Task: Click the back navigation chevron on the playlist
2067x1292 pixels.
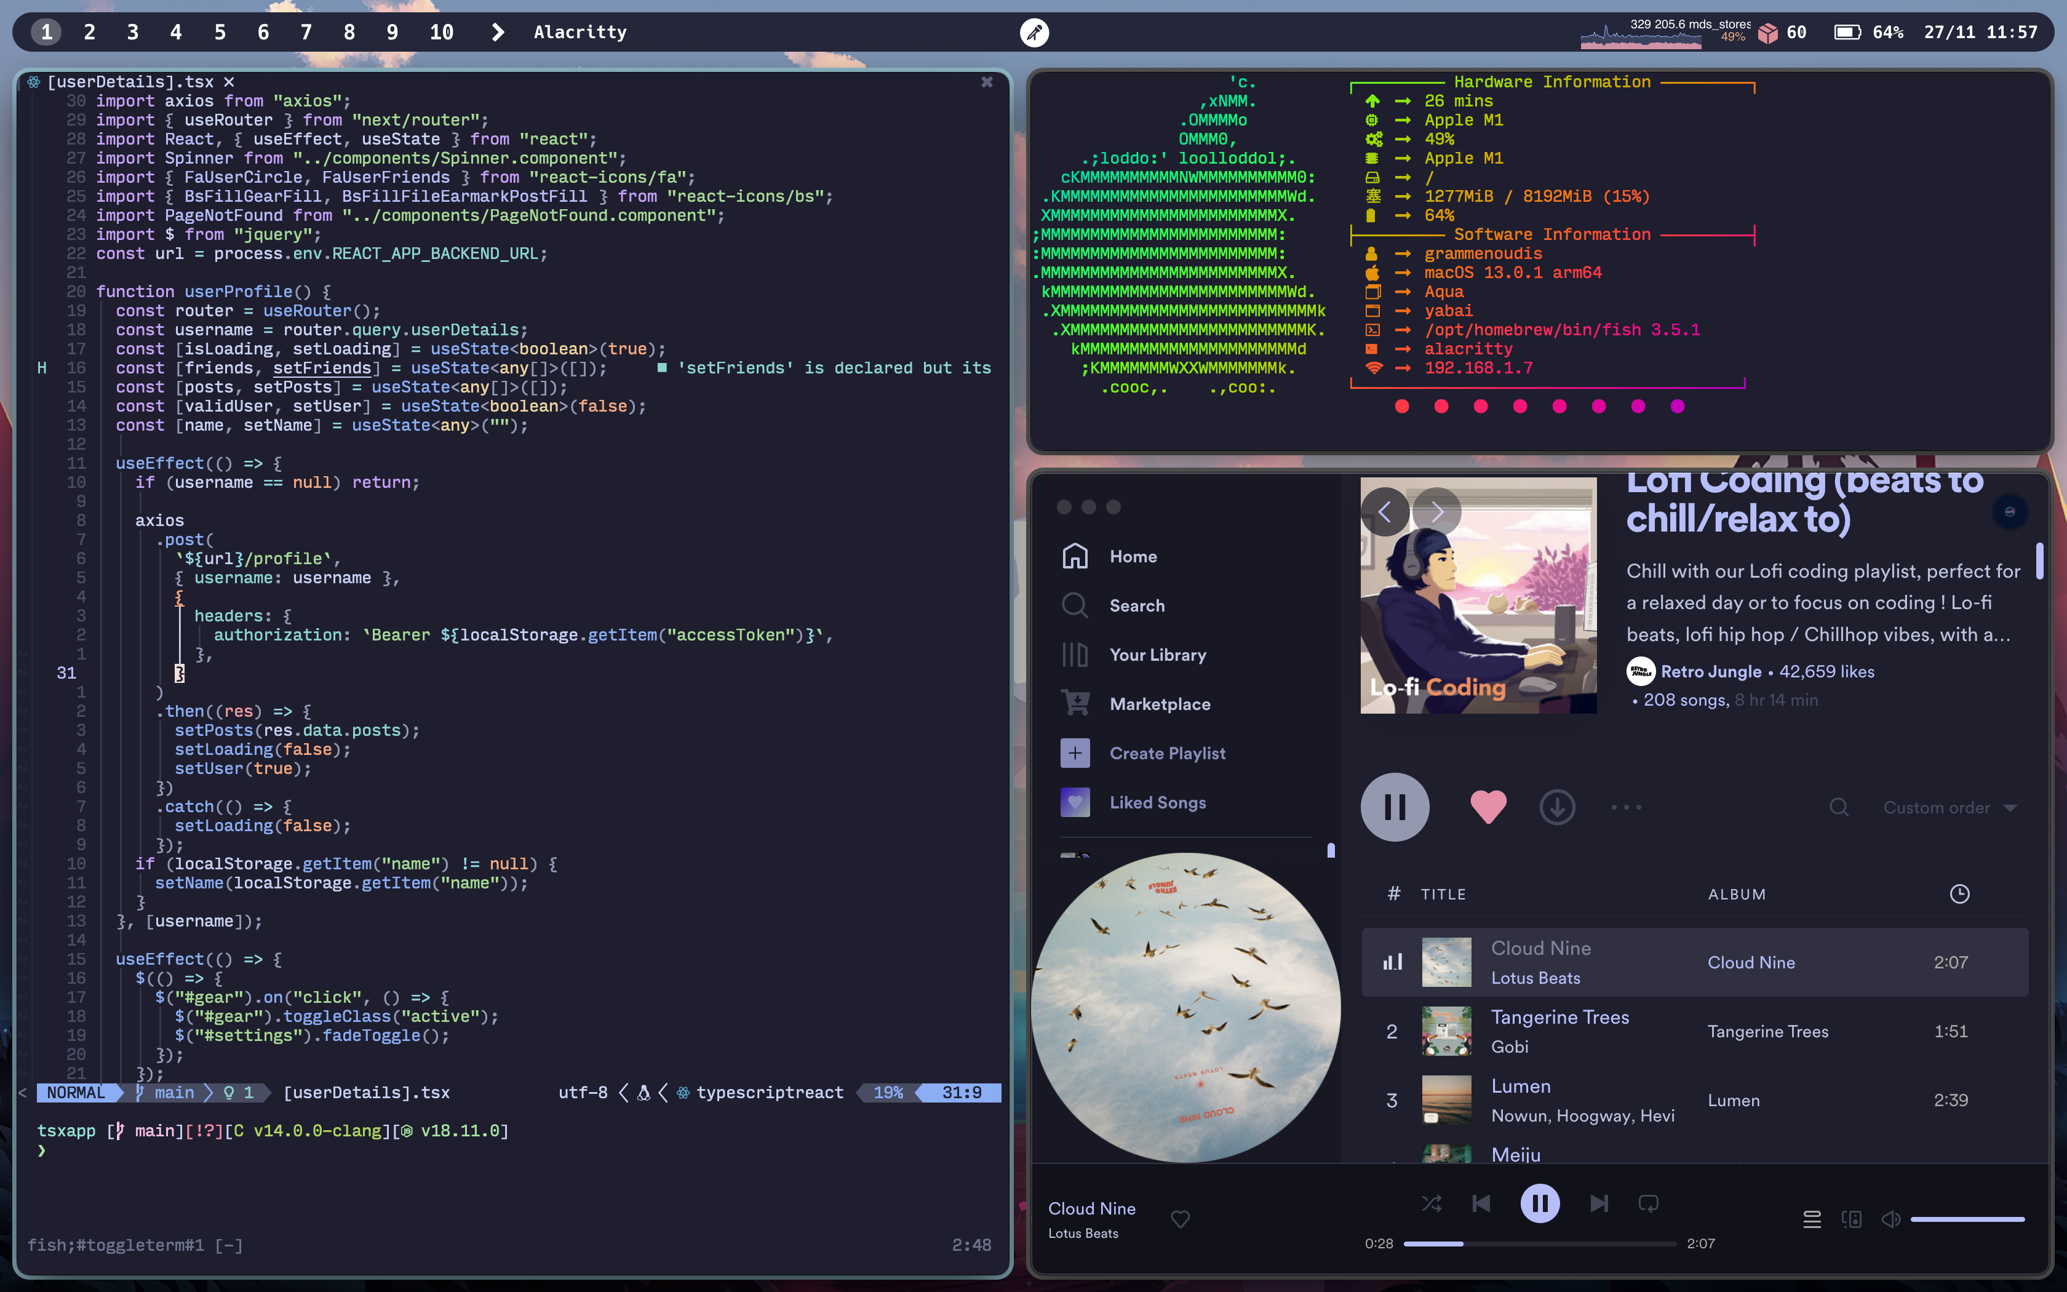Action: pyautogui.click(x=1385, y=511)
